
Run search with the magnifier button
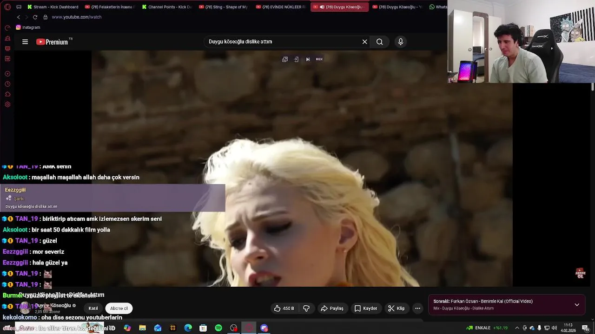380,42
